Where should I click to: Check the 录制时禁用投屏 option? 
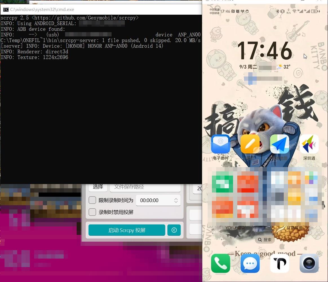(92, 212)
